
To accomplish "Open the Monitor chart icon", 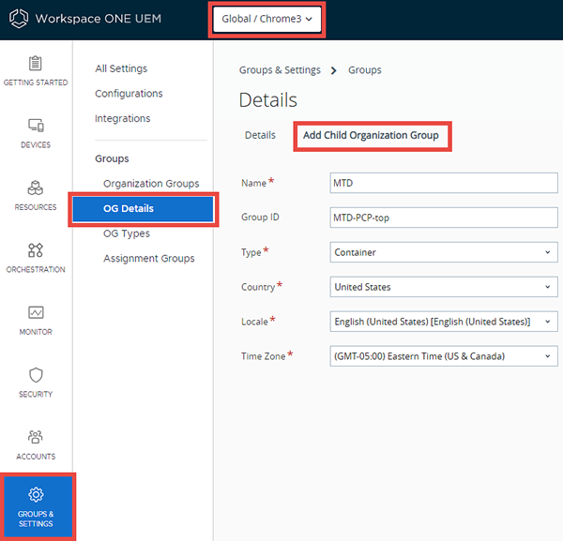I will click(36, 312).
